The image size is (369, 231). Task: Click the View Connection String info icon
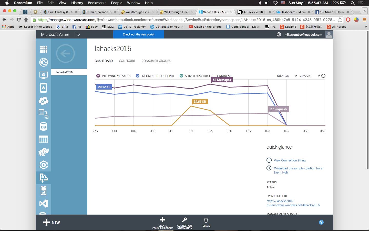coord(269,160)
